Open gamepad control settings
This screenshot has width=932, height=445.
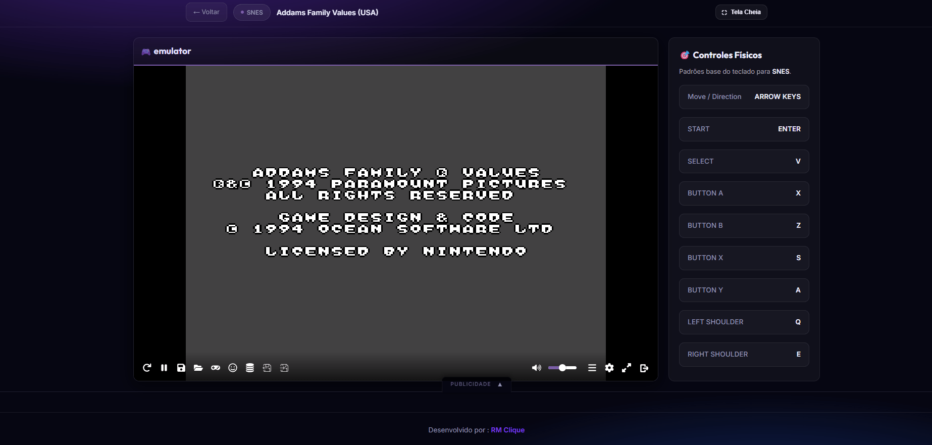[216, 368]
